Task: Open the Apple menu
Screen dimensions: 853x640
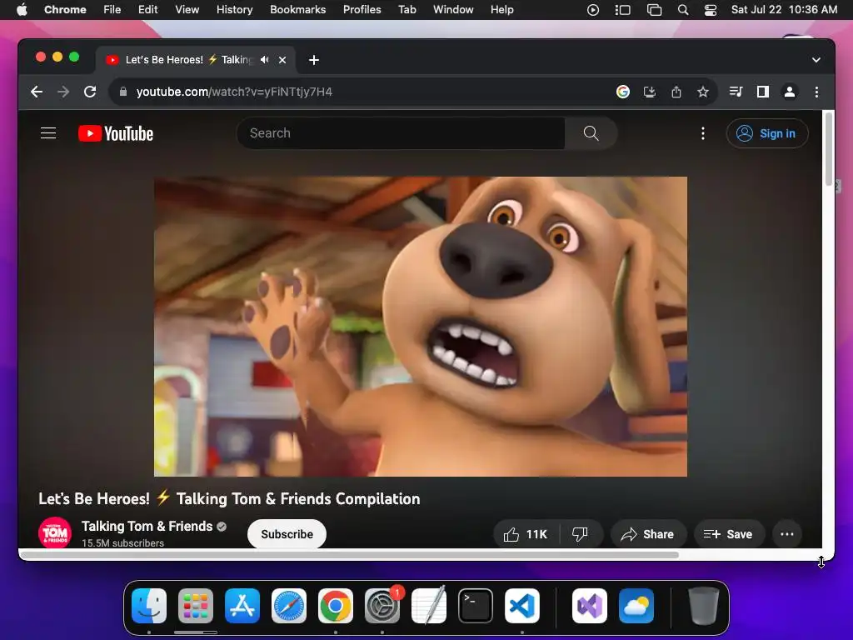Action: pyautogui.click(x=22, y=10)
